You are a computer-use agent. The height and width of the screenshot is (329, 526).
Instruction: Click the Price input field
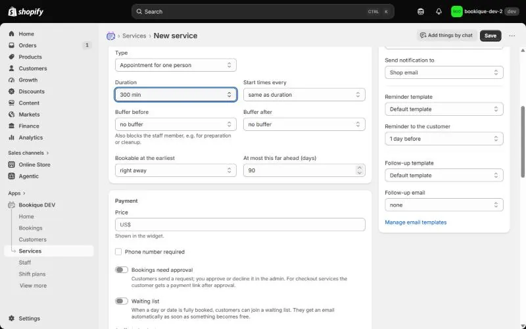[240, 224]
